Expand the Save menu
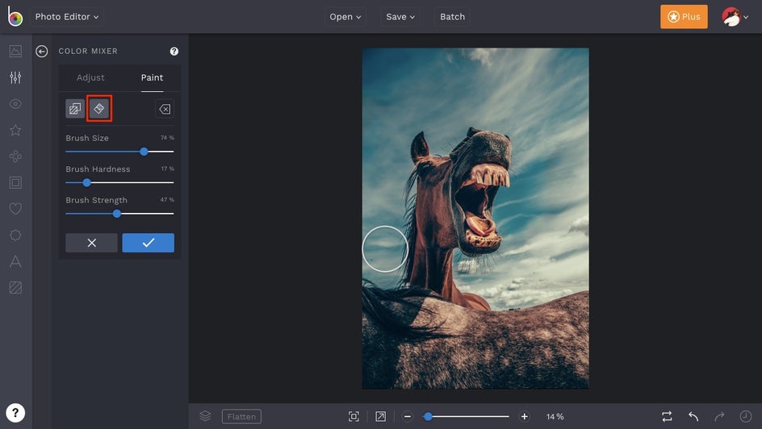 (400, 16)
